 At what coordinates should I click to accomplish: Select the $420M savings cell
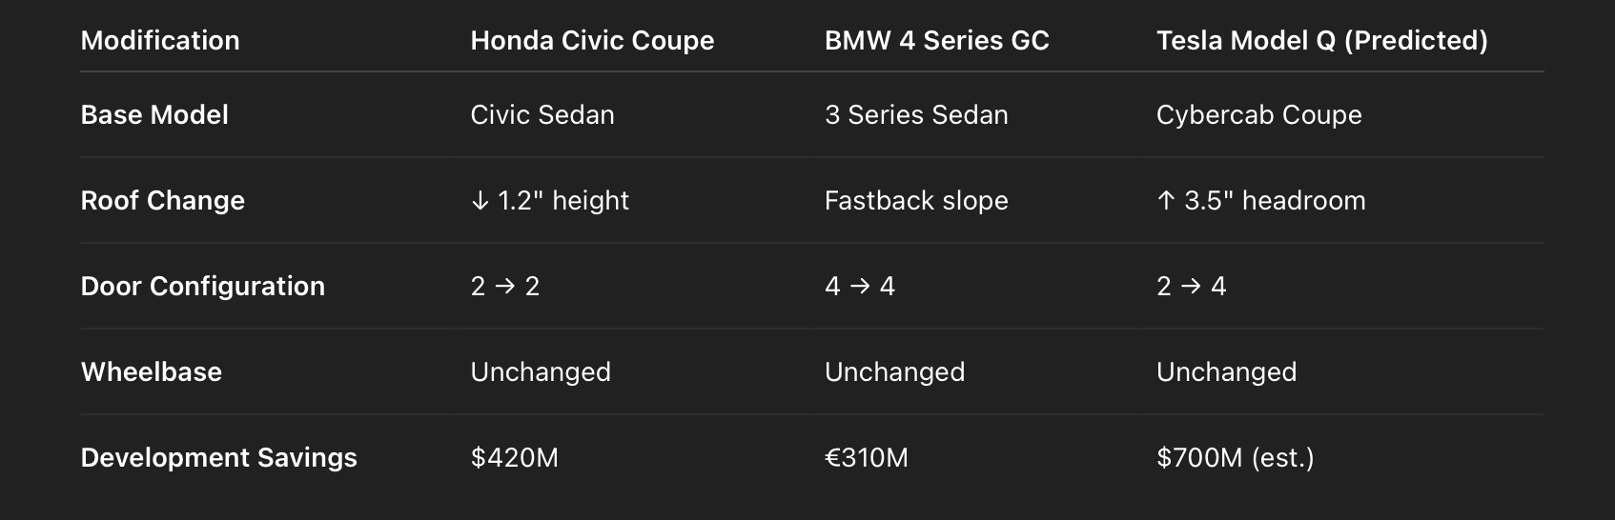tap(514, 457)
